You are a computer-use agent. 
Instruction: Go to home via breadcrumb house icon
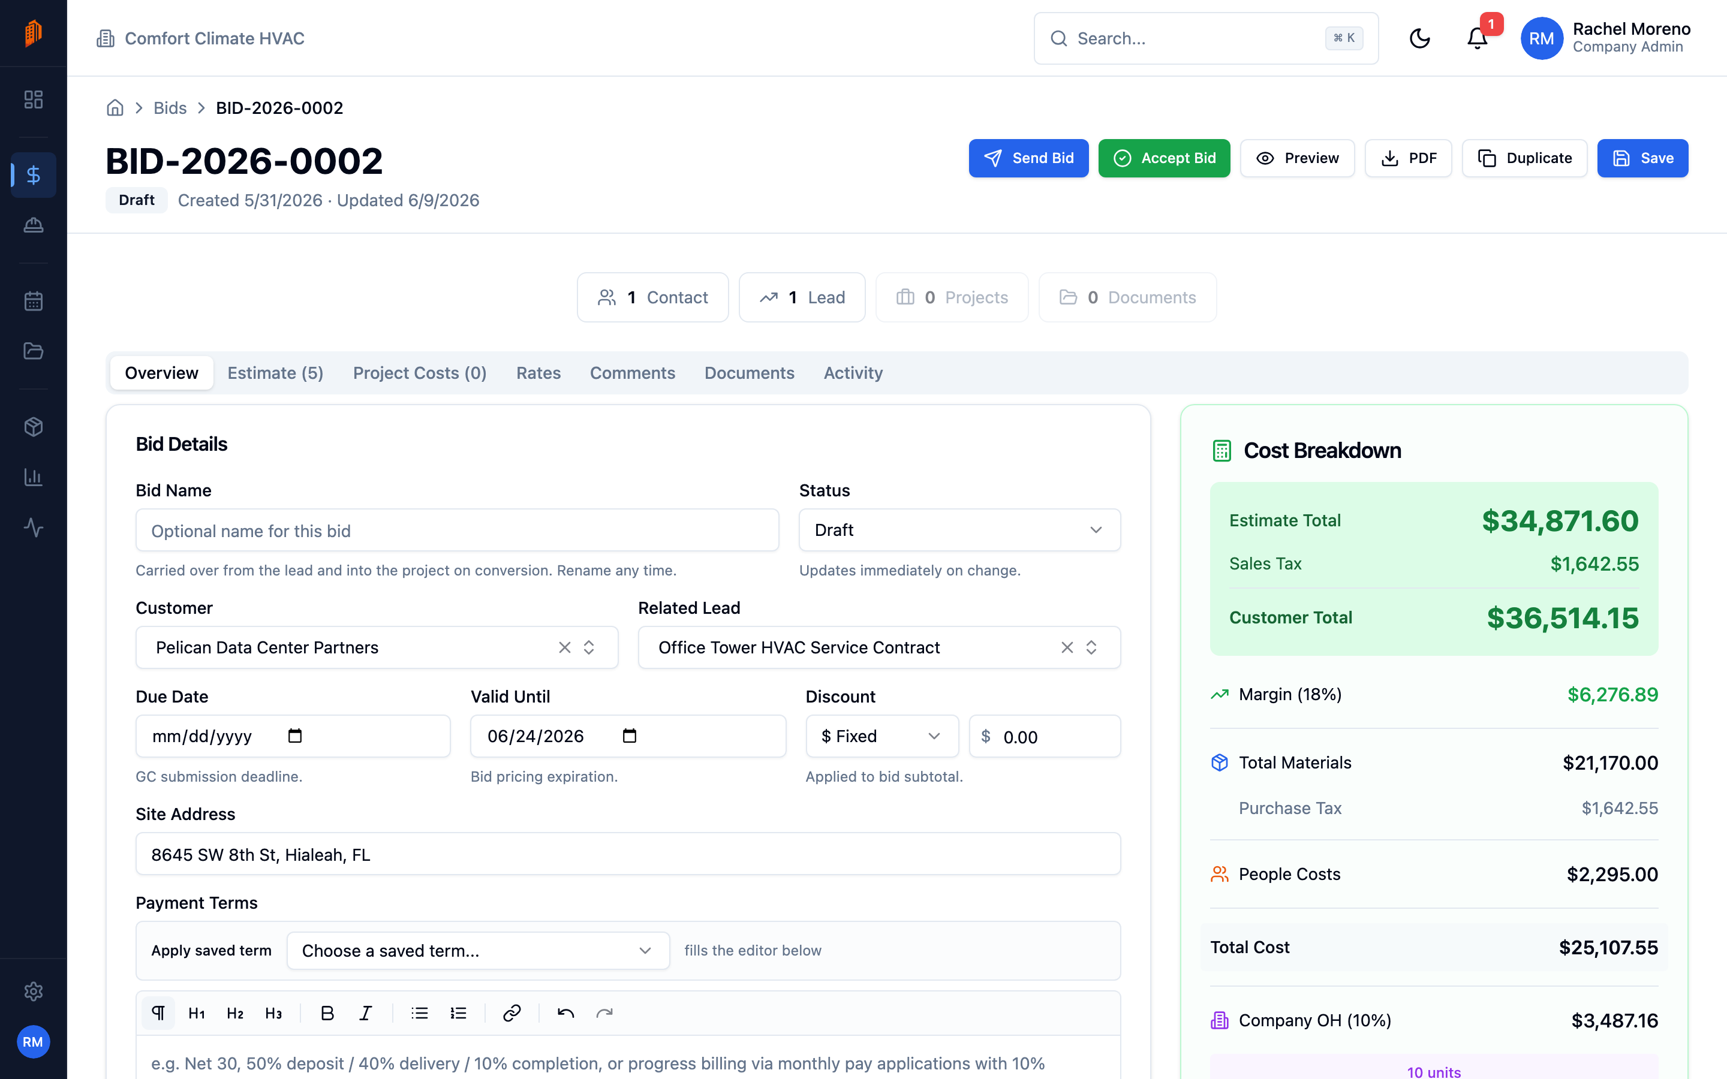pyautogui.click(x=115, y=108)
